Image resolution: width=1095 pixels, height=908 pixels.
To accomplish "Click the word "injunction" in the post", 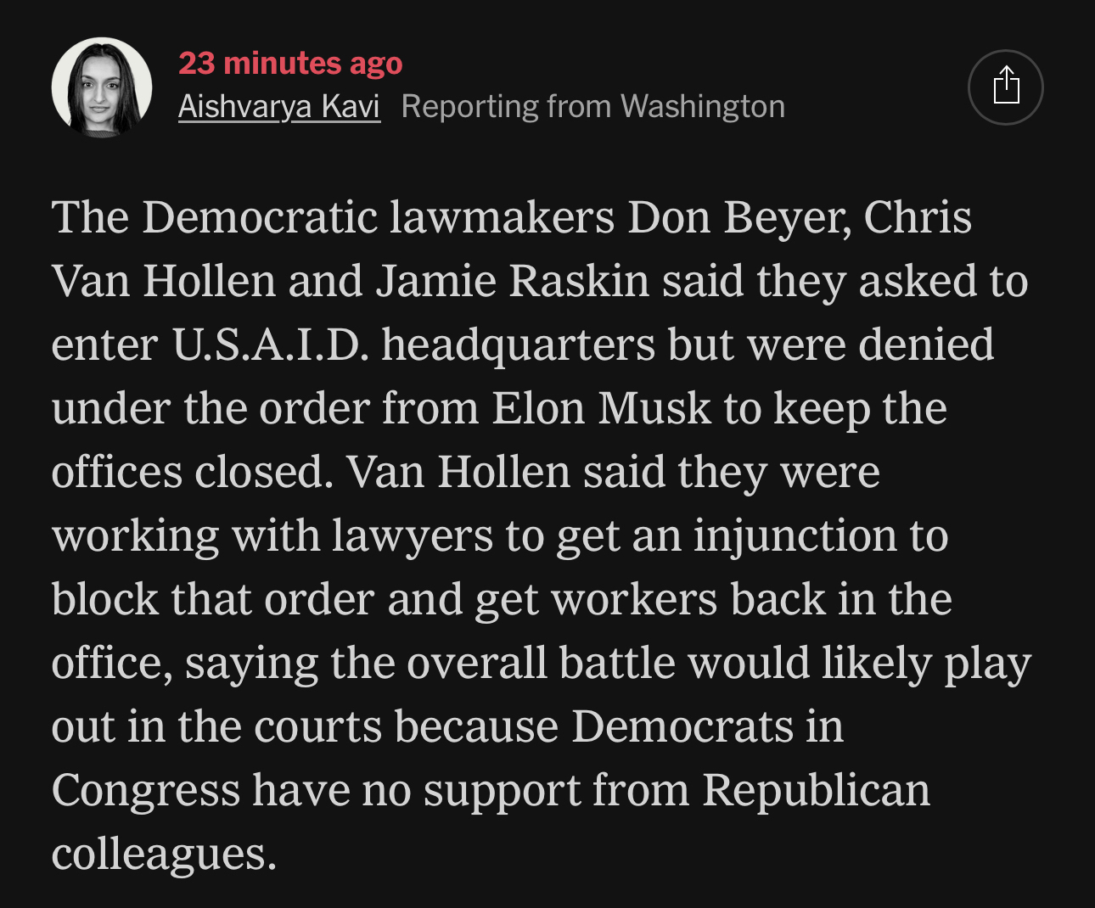I will pyautogui.click(x=795, y=535).
